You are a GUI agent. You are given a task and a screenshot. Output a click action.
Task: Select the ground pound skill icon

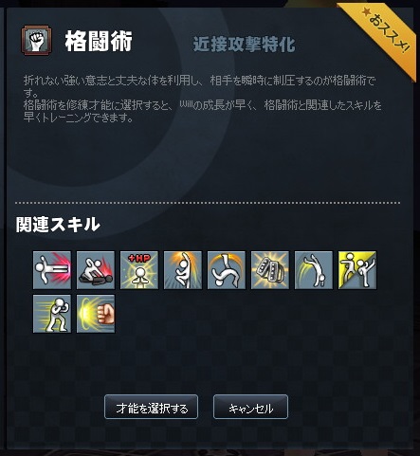[96, 270]
